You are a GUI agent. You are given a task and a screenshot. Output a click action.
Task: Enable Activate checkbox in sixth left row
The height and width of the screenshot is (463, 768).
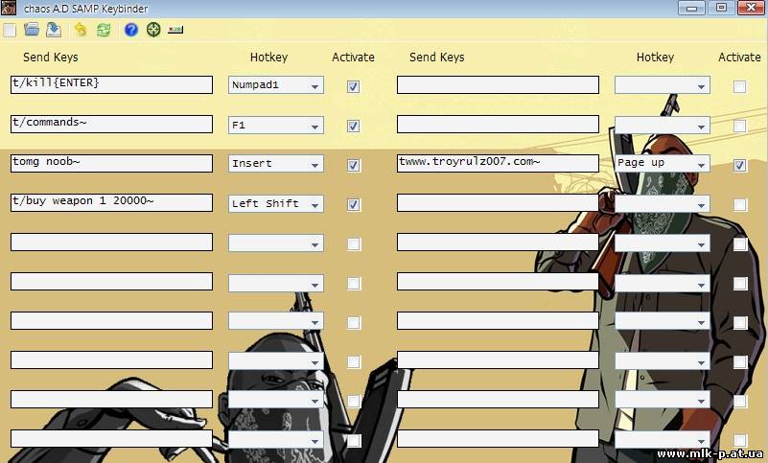tap(354, 283)
